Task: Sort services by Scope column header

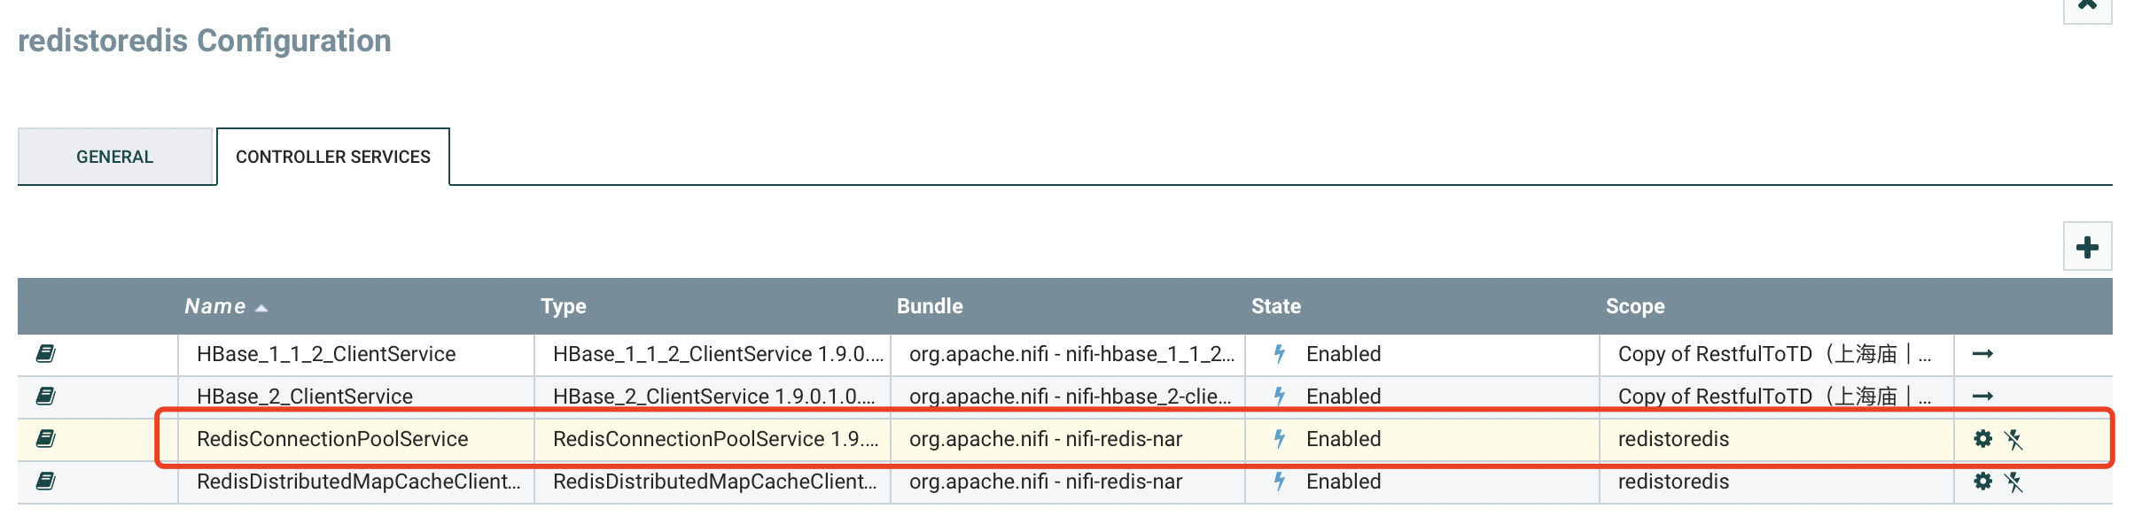Action: tap(1635, 306)
